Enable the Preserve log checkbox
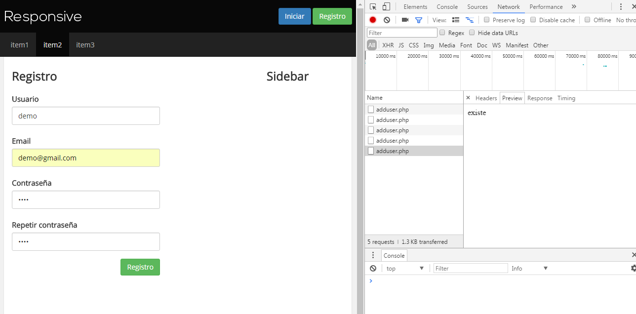Screen dimensions: 636x314 click(487, 20)
